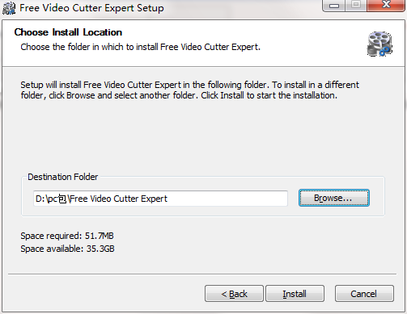
Task: Click the 'Setup will install' instruction paragraph
Action: point(189,90)
